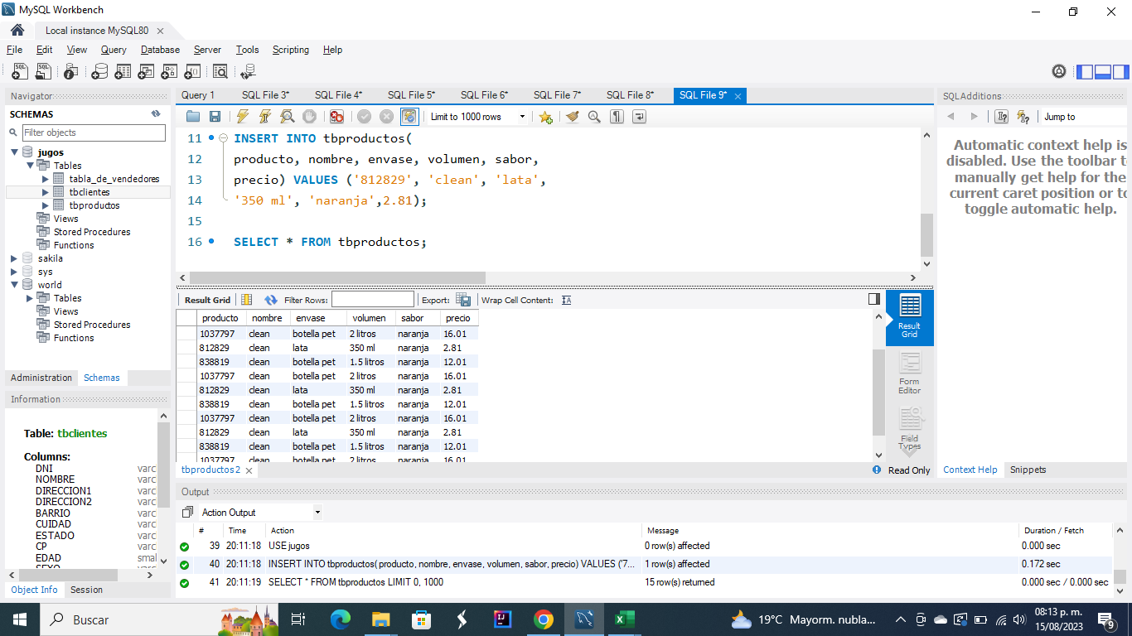Create a new schema icon
Screen dimensions: 1132x636
[99, 72]
